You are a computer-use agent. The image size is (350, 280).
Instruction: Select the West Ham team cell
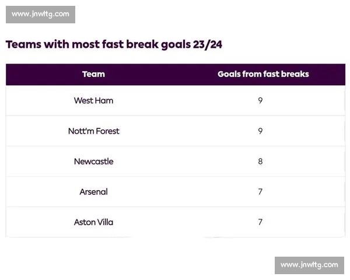click(93, 100)
